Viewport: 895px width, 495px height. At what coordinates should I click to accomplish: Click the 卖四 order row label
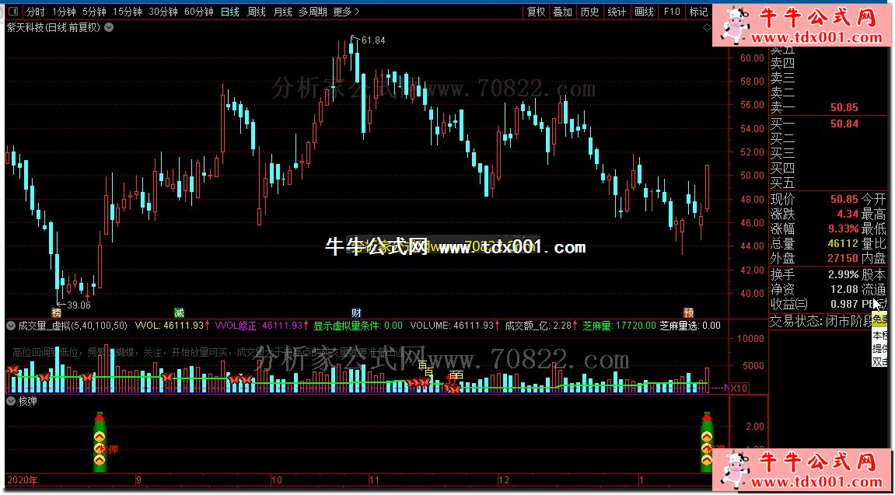[x=782, y=63]
